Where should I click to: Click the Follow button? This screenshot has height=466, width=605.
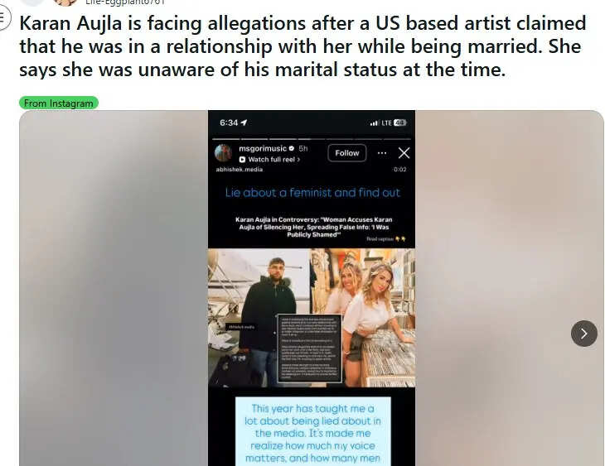tap(347, 153)
